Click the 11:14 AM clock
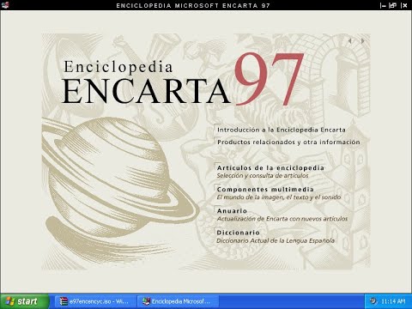The image size is (412, 309). pyautogui.click(x=393, y=301)
